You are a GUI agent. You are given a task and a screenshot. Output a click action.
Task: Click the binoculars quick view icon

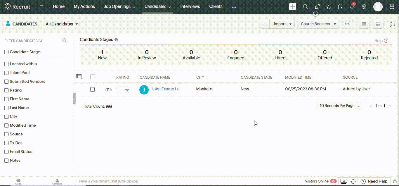(108, 89)
